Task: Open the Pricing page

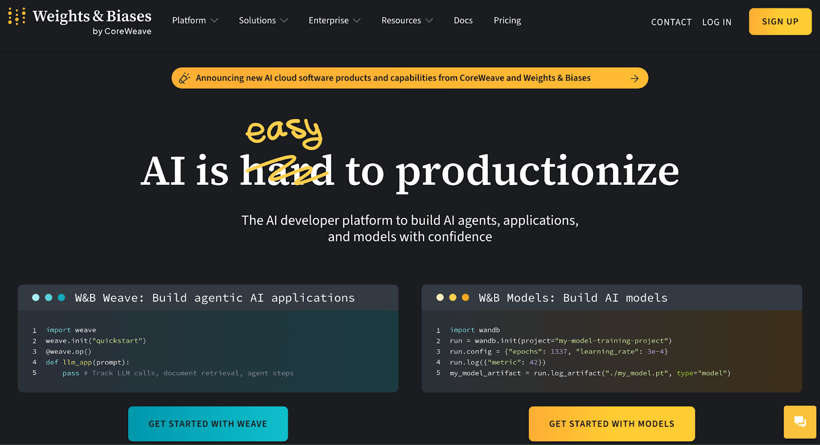Action: pyautogui.click(x=507, y=21)
